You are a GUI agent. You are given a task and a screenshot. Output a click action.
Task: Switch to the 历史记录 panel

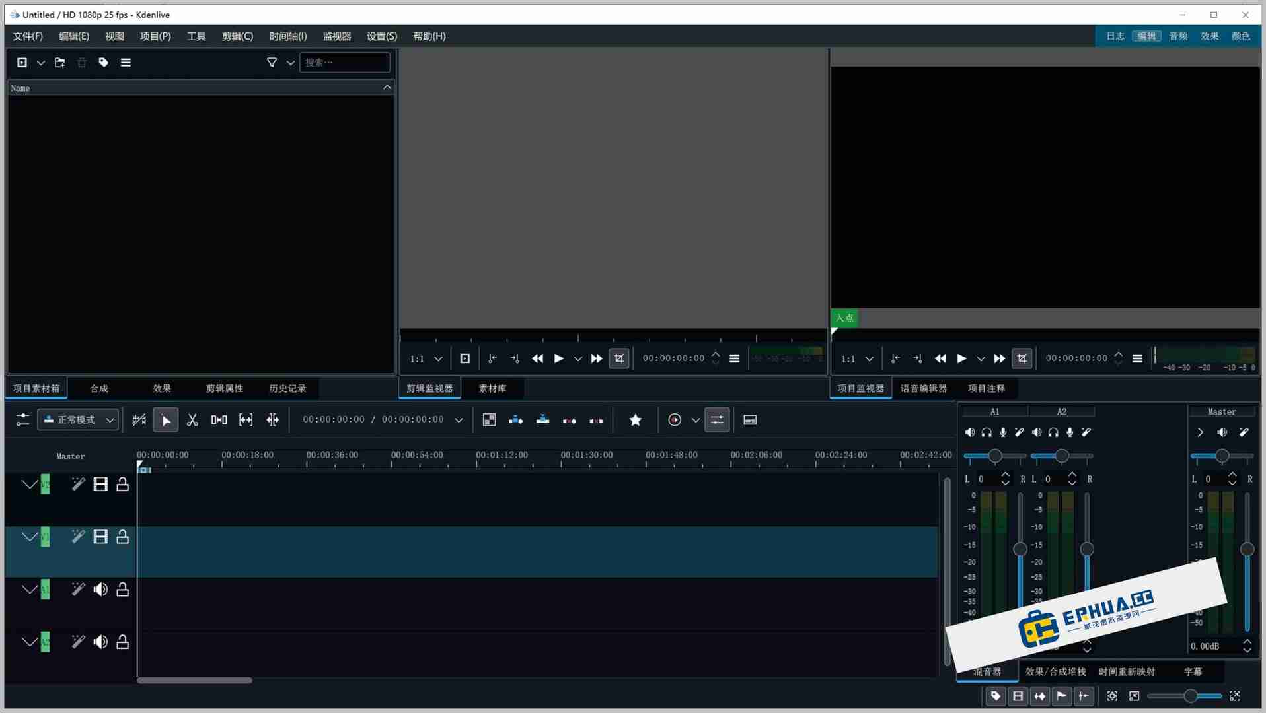click(x=287, y=388)
